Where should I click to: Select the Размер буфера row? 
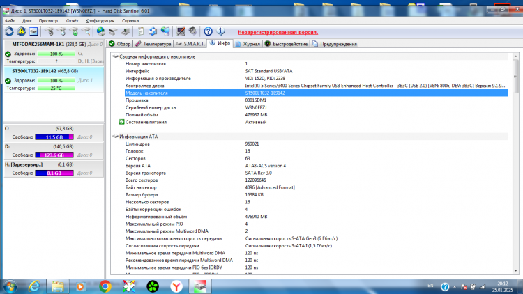pos(316,194)
